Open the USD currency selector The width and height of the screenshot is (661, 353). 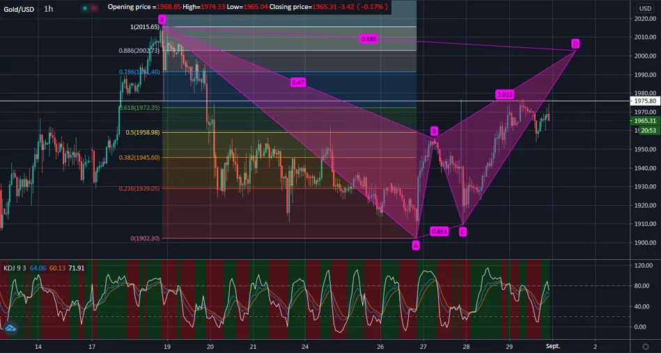(645, 8)
